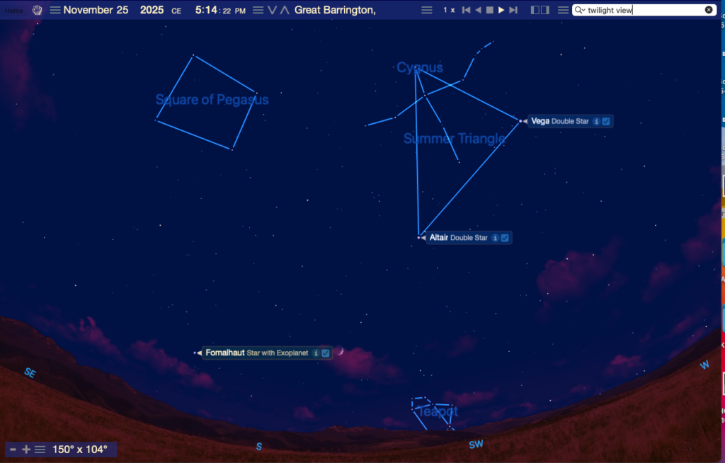The width and height of the screenshot is (725, 463).
Task: Expand the search options magnifier dropdown
Action: pos(579,10)
